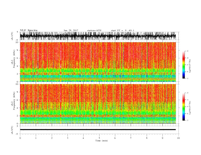The height and width of the screenshot is (155, 201).
Task: Click the time axis tick label "10"
Action: point(178,138)
